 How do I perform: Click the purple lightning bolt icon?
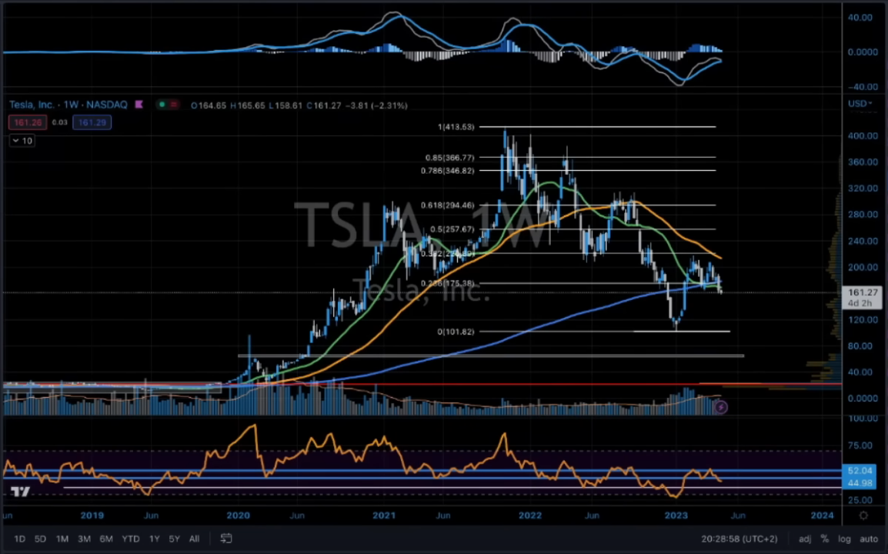click(720, 408)
